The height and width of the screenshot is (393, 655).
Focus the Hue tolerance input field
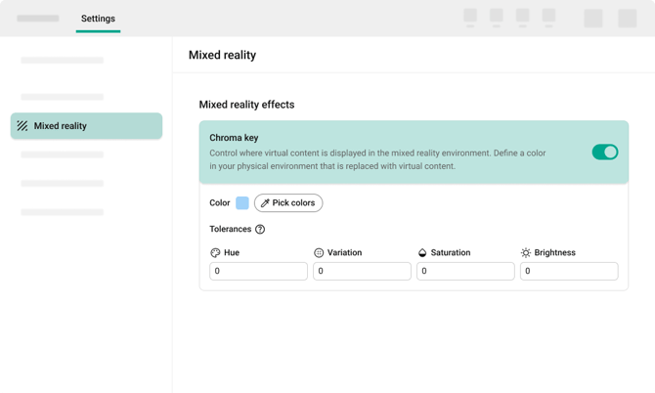[258, 271]
